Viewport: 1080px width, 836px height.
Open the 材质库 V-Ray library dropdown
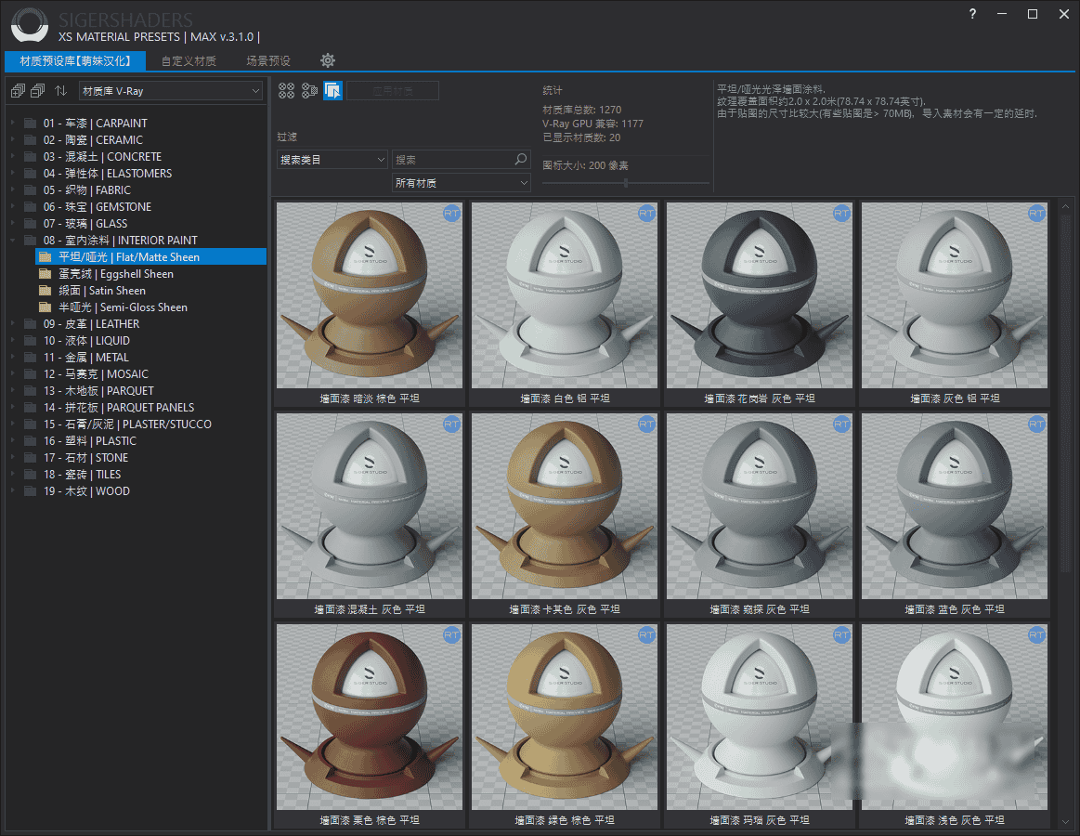click(171, 90)
